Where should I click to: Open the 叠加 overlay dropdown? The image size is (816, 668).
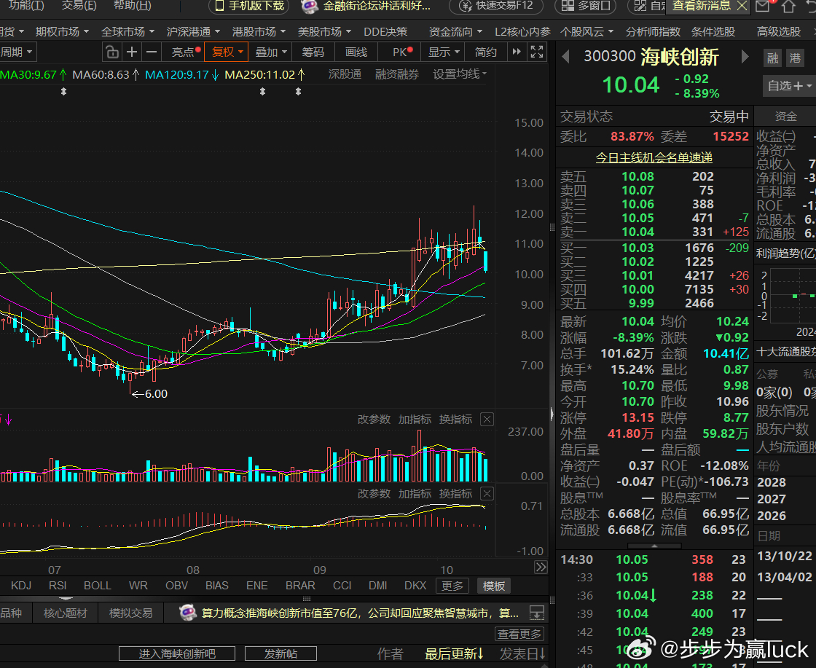click(270, 52)
